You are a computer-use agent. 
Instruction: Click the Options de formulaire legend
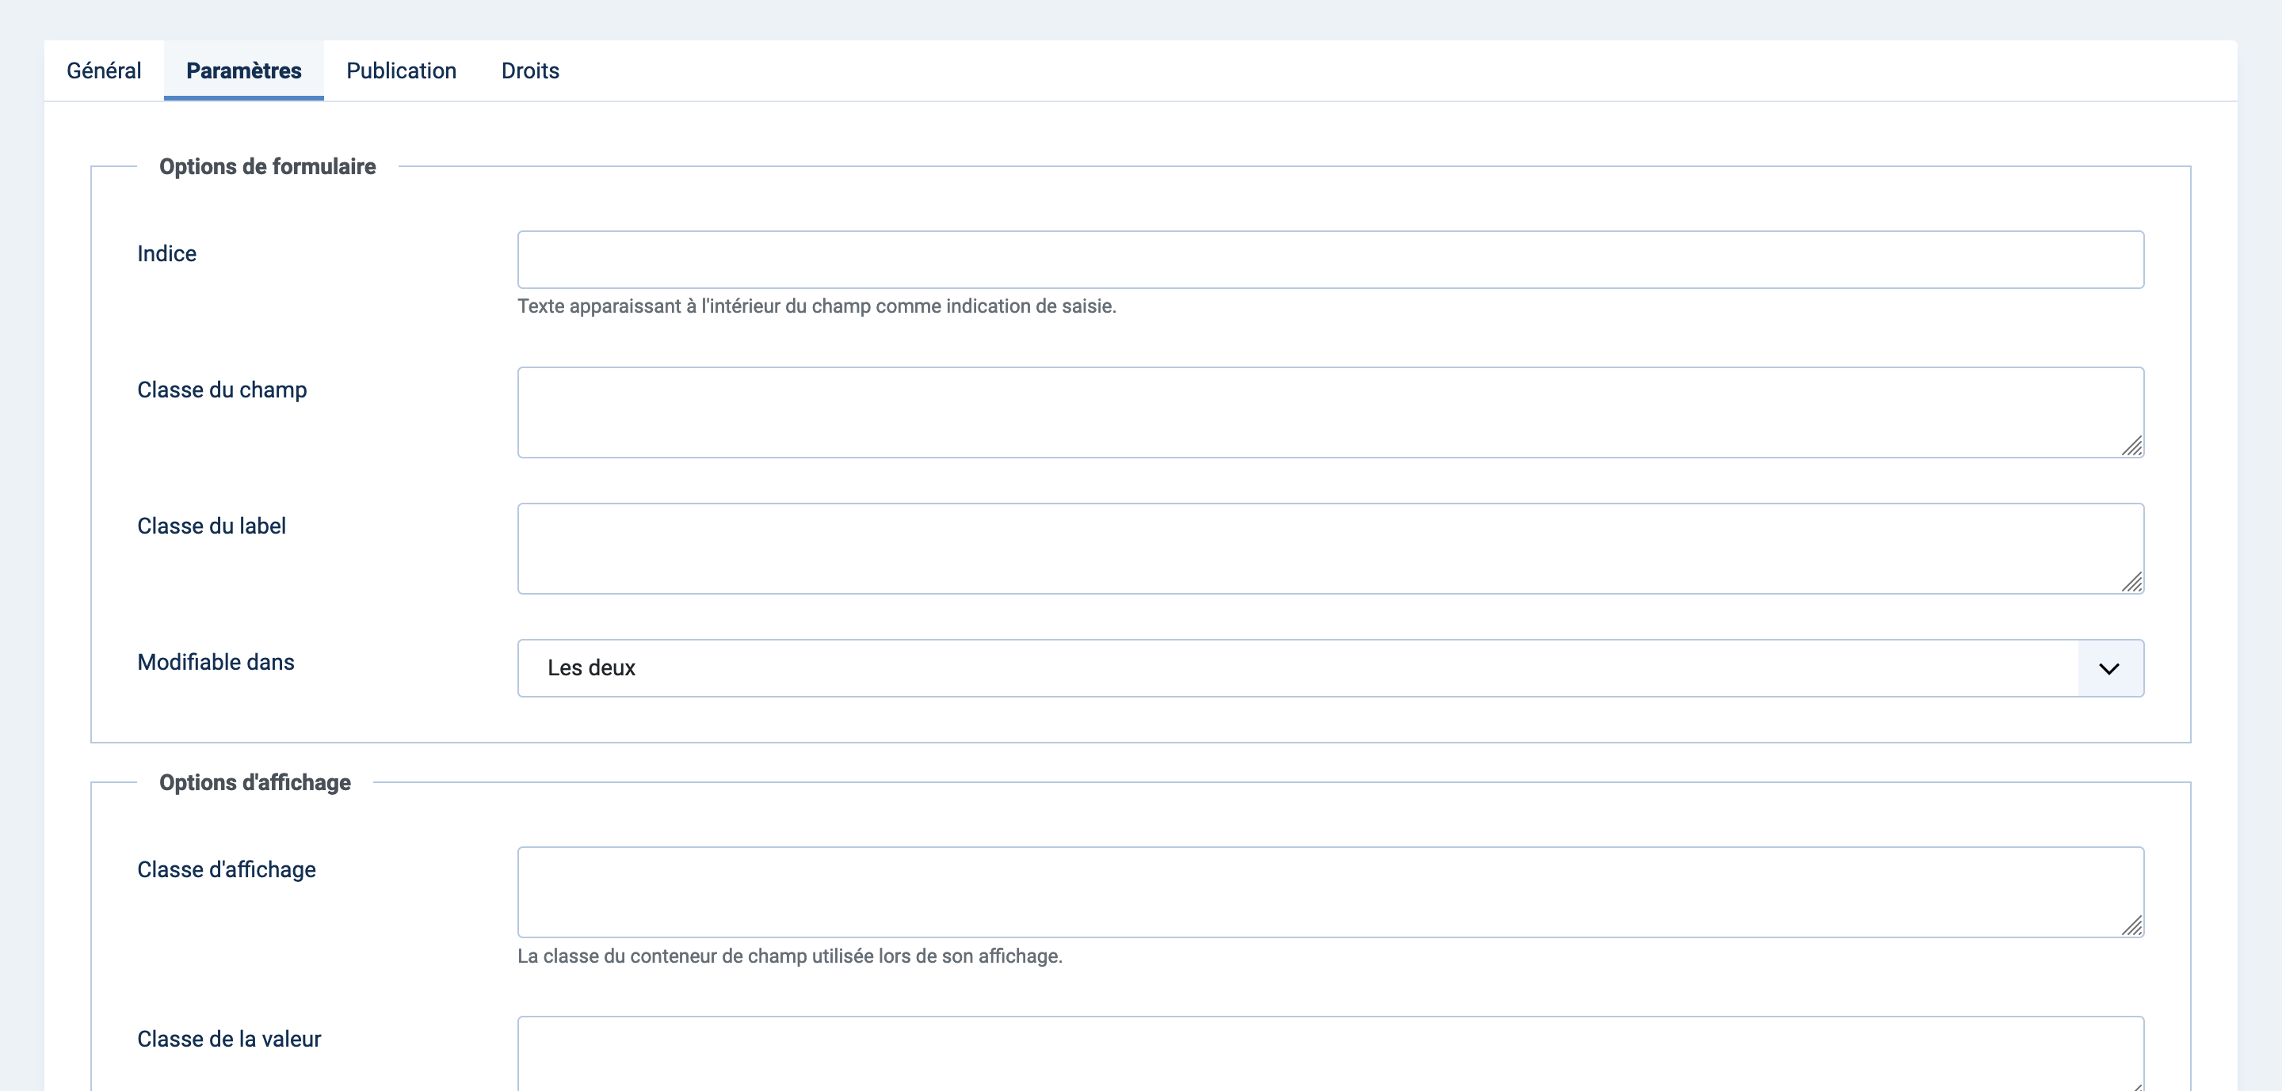[x=268, y=166]
